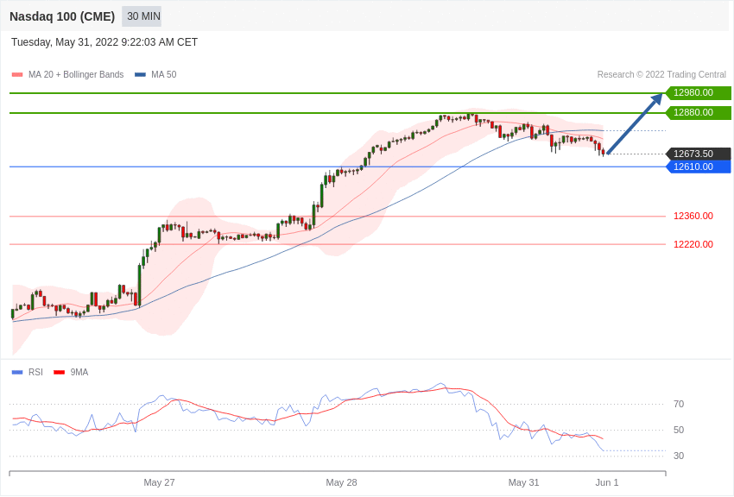
Task: Click the blue upward forecast arrow head
Action: pos(657,98)
